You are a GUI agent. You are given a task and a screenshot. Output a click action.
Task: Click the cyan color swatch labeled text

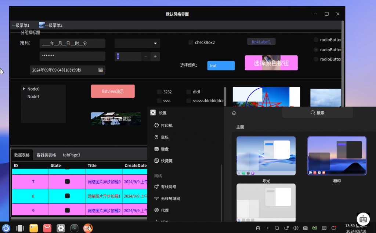221,66
